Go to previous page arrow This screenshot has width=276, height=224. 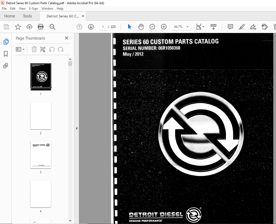tap(79, 27)
